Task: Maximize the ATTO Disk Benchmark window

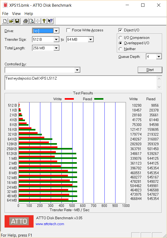Action: pyautogui.click(x=143, y=5)
